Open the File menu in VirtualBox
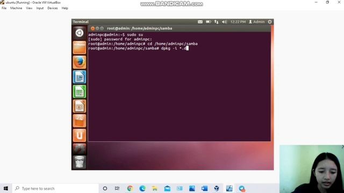The height and width of the screenshot is (193, 344). pyautogui.click(x=4, y=8)
